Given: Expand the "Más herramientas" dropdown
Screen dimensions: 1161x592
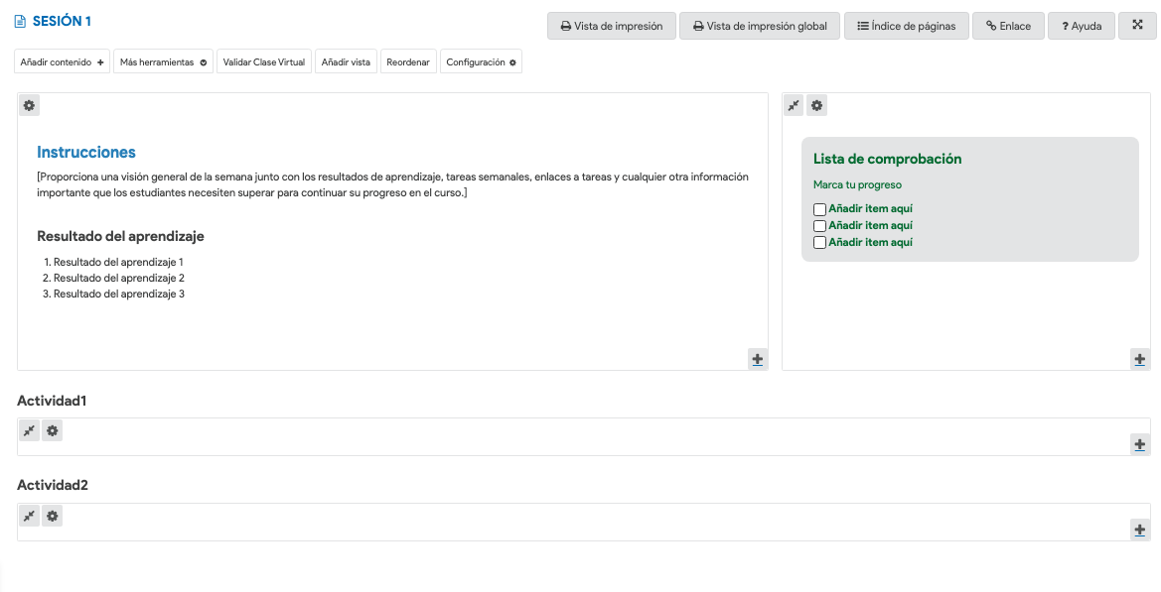Looking at the screenshot, I should point(163,62).
